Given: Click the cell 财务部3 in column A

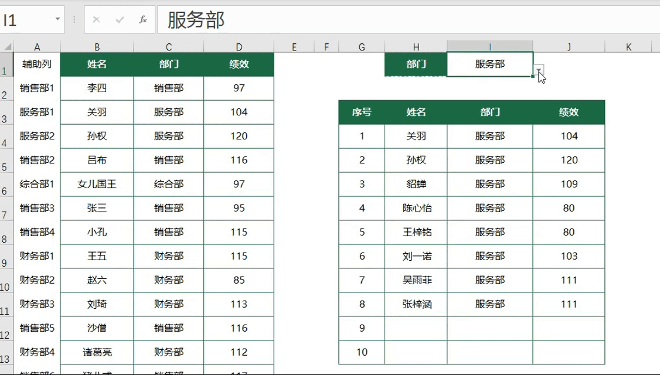Looking at the screenshot, I should (x=37, y=304).
